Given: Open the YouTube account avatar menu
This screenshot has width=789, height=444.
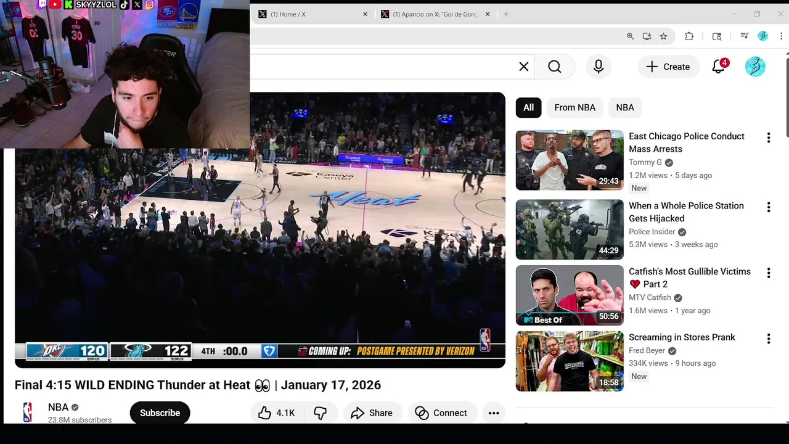Looking at the screenshot, I should click(x=755, y=67).
